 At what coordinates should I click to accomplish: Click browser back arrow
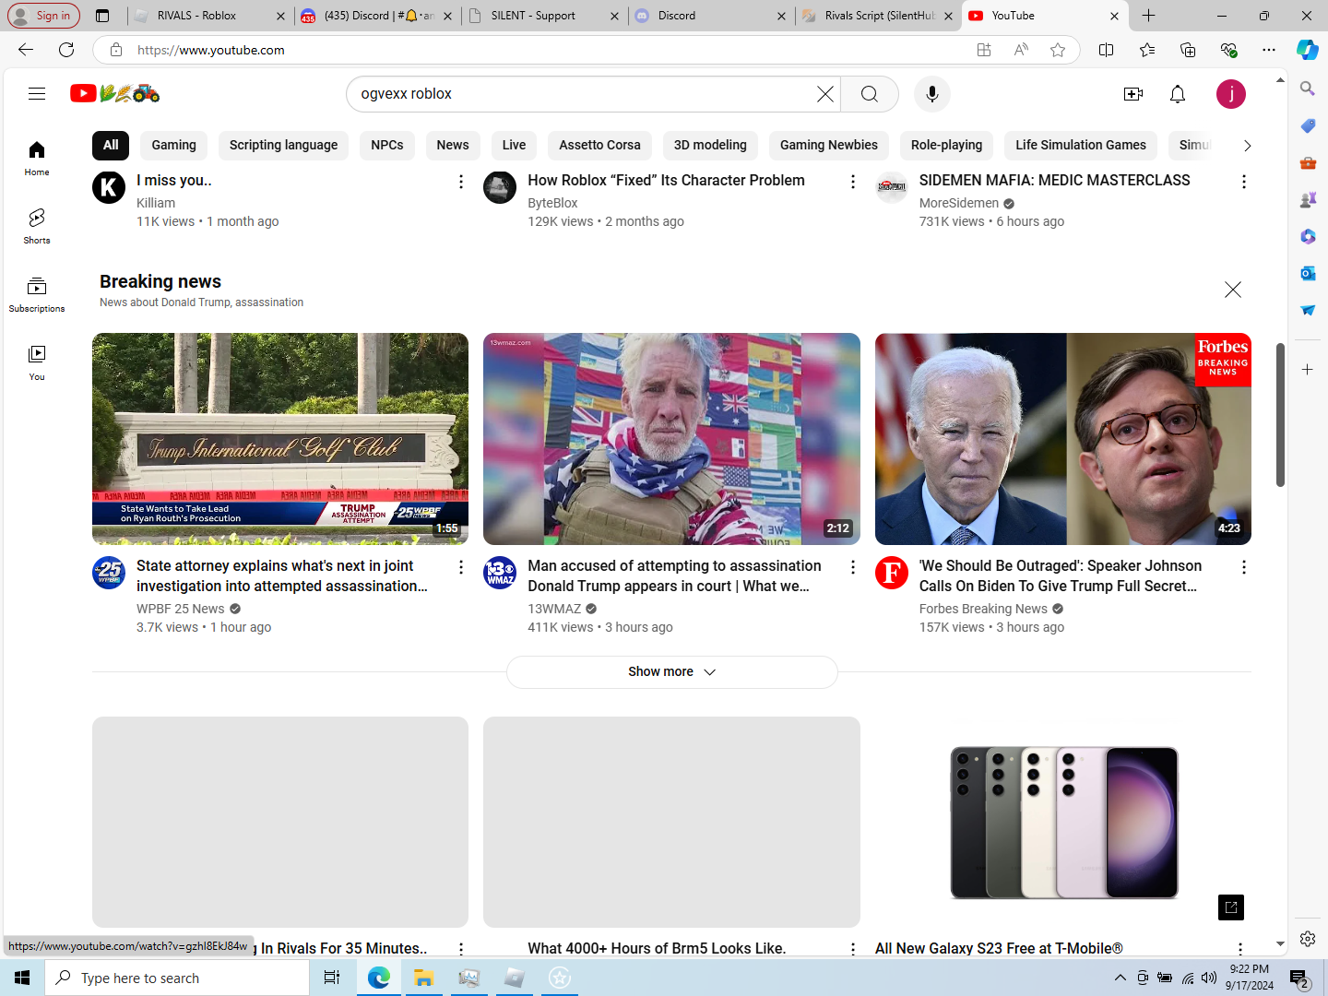tap(26, 50)
